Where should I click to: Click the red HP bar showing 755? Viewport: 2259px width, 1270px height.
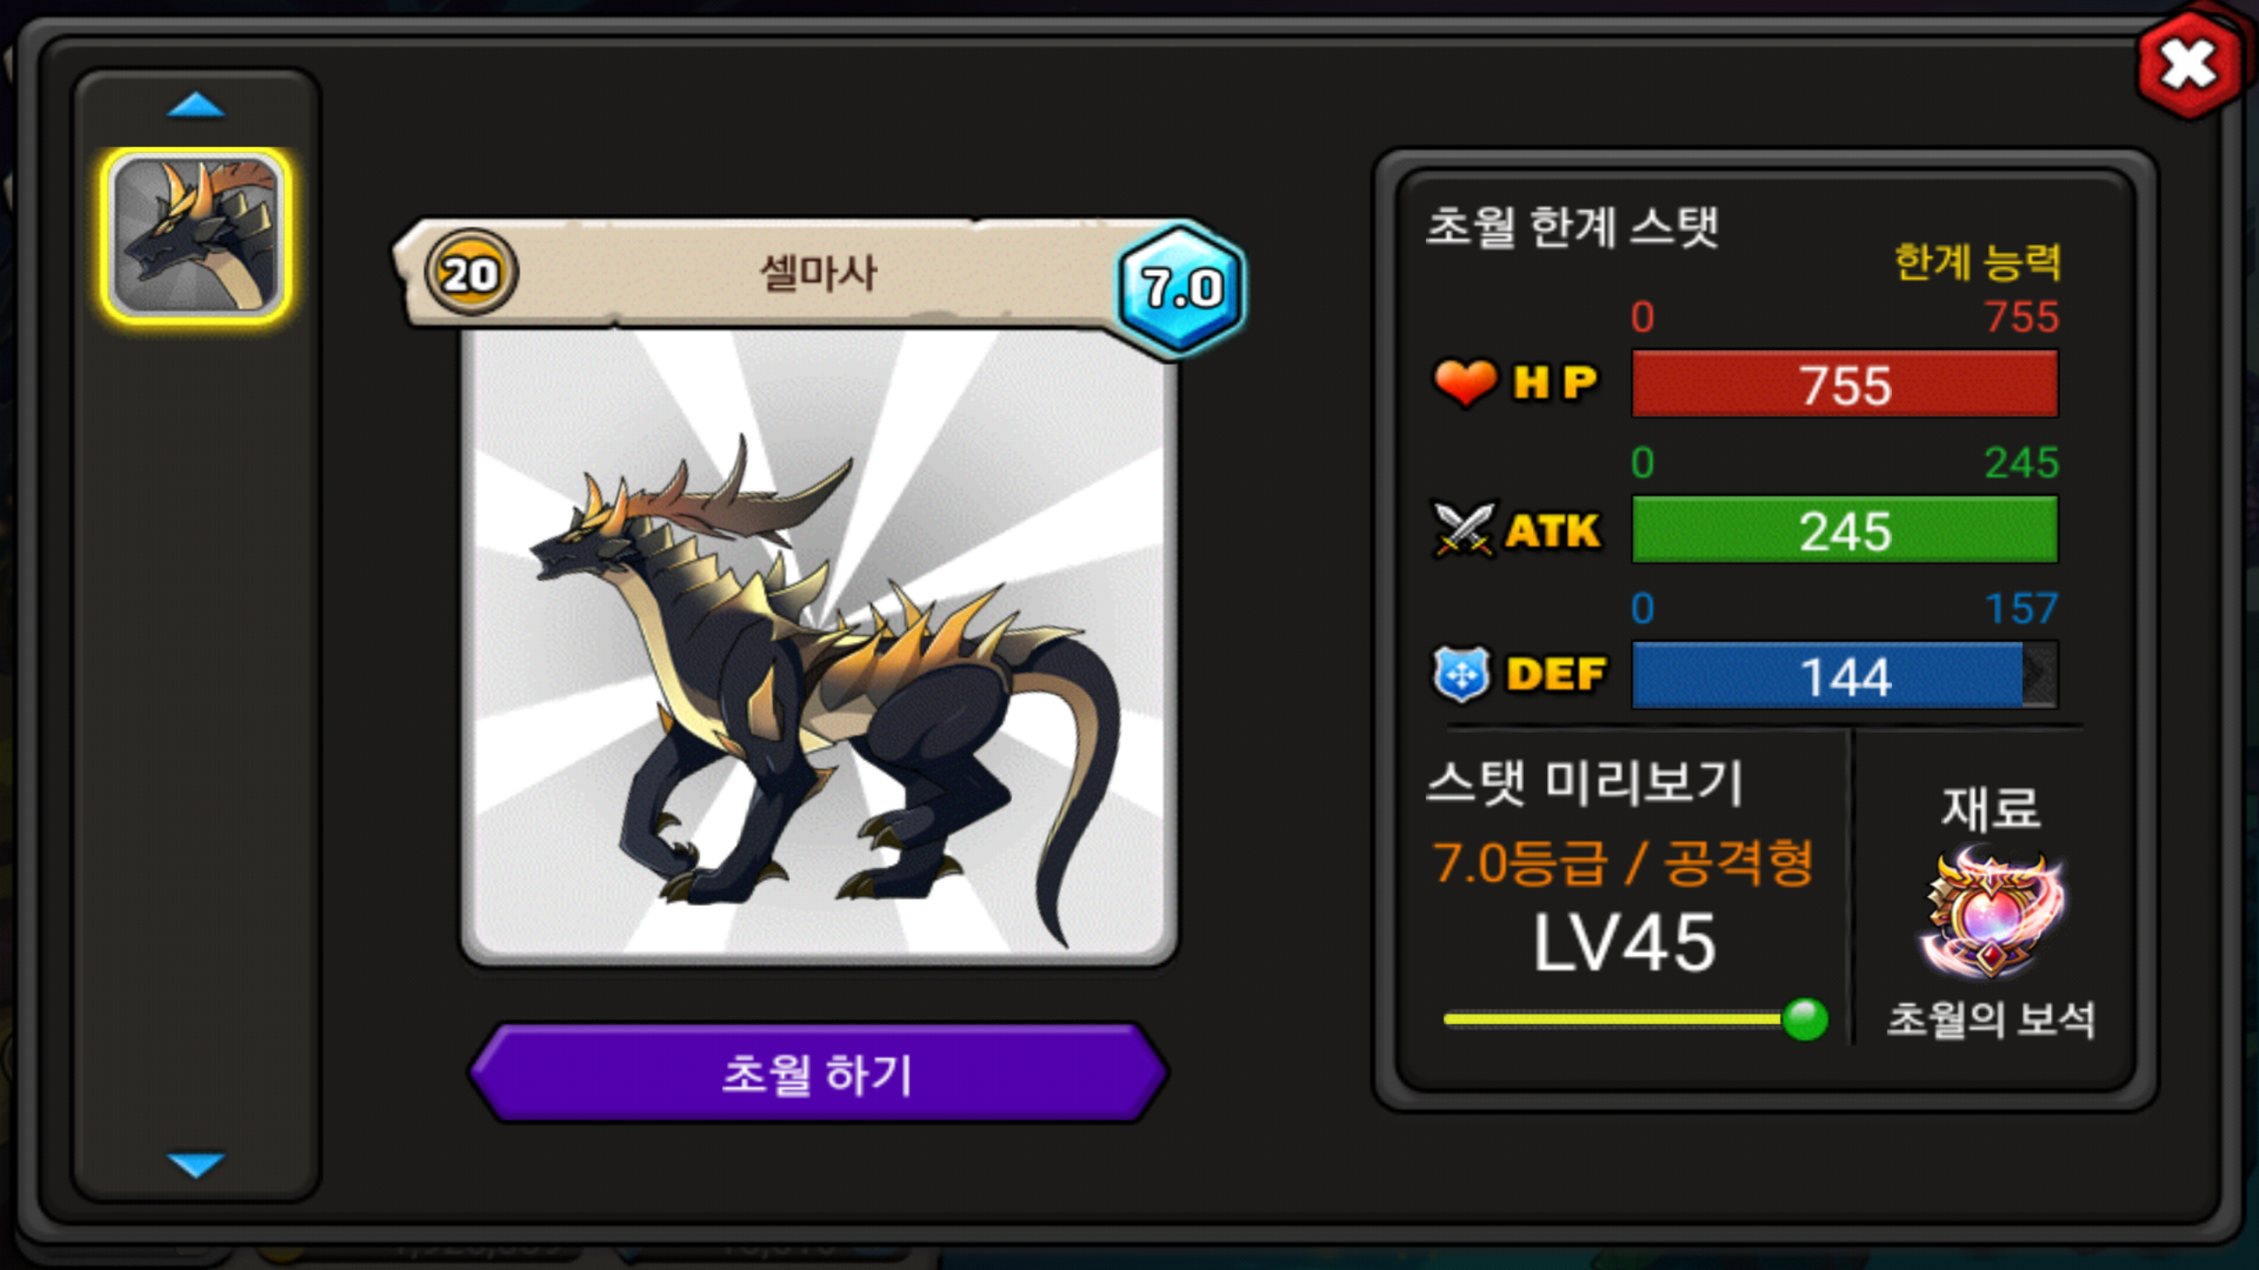click(x=1845, y=385)
